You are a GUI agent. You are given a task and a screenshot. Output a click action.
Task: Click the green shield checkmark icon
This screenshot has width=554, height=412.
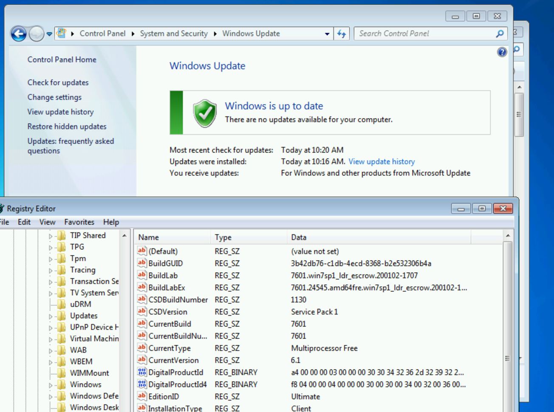[x=205, y=113]
